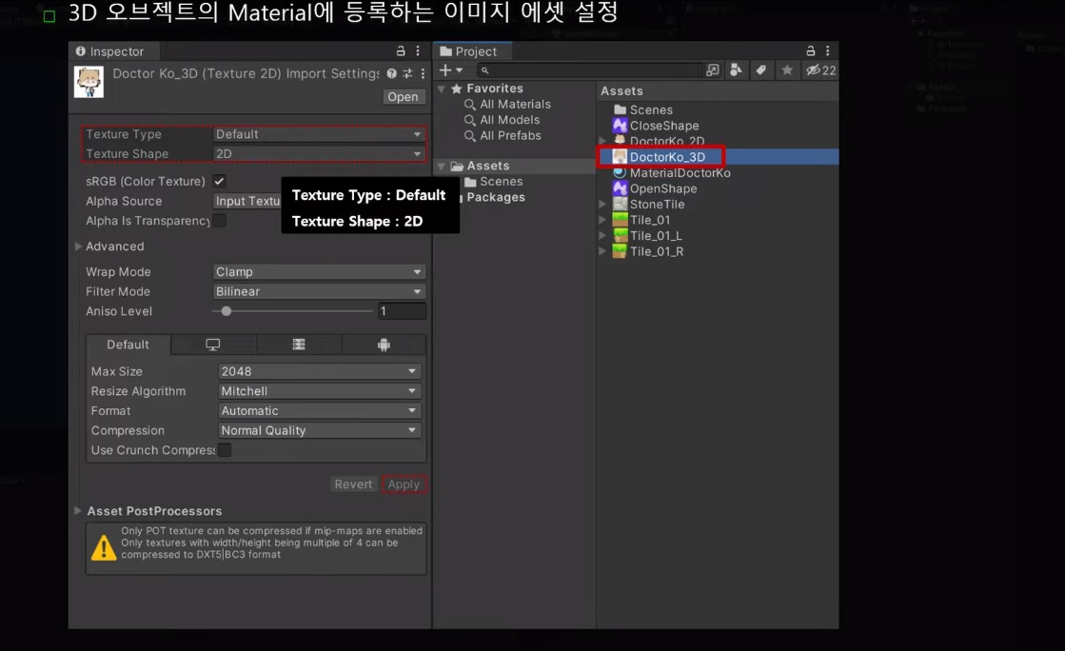Image resolution: width=1065 pixels, height=651 pixels.
Task: Collapse the Assets folder in tree
Action: tap(442, 166)
